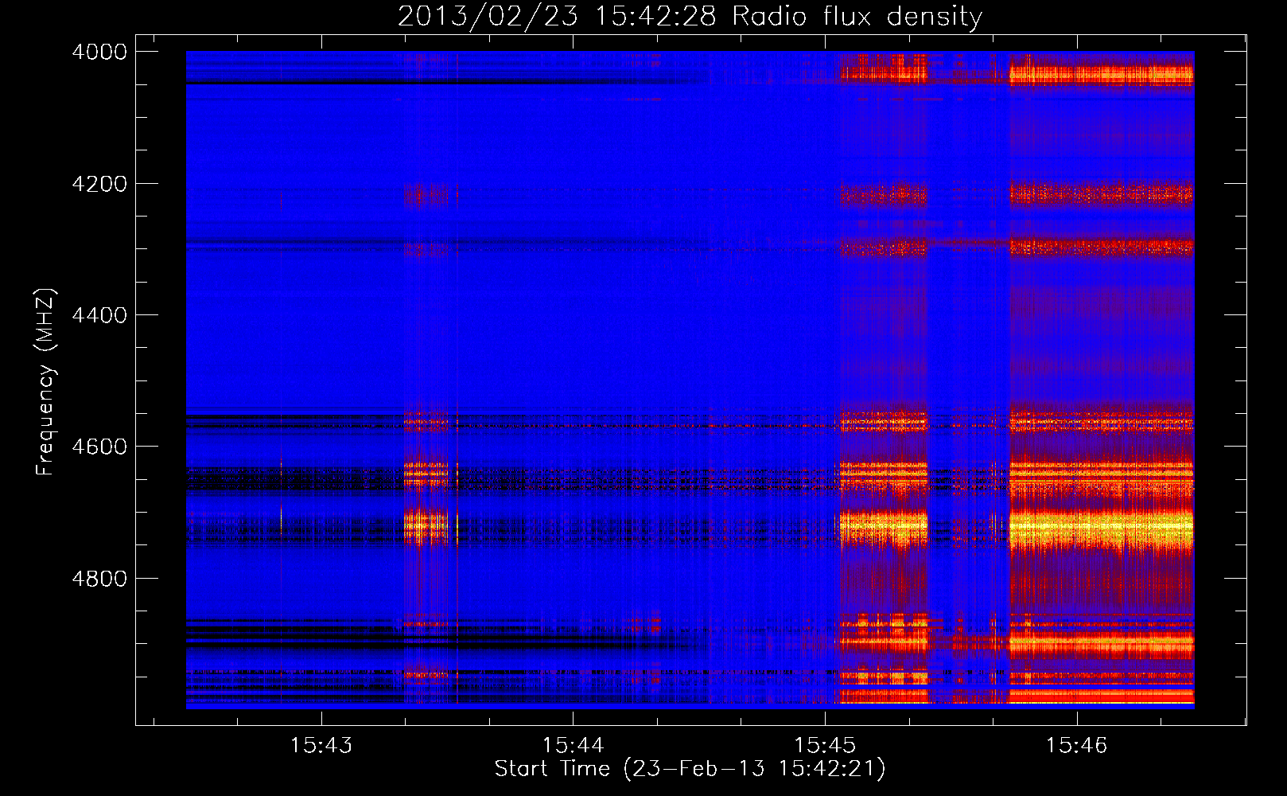Click the 15:44 time tick label
The image size is (1287, 796).
tap(574, 746)
